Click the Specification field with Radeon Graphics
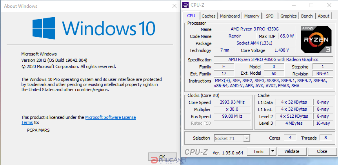The image size is (338, 165). 273,59
